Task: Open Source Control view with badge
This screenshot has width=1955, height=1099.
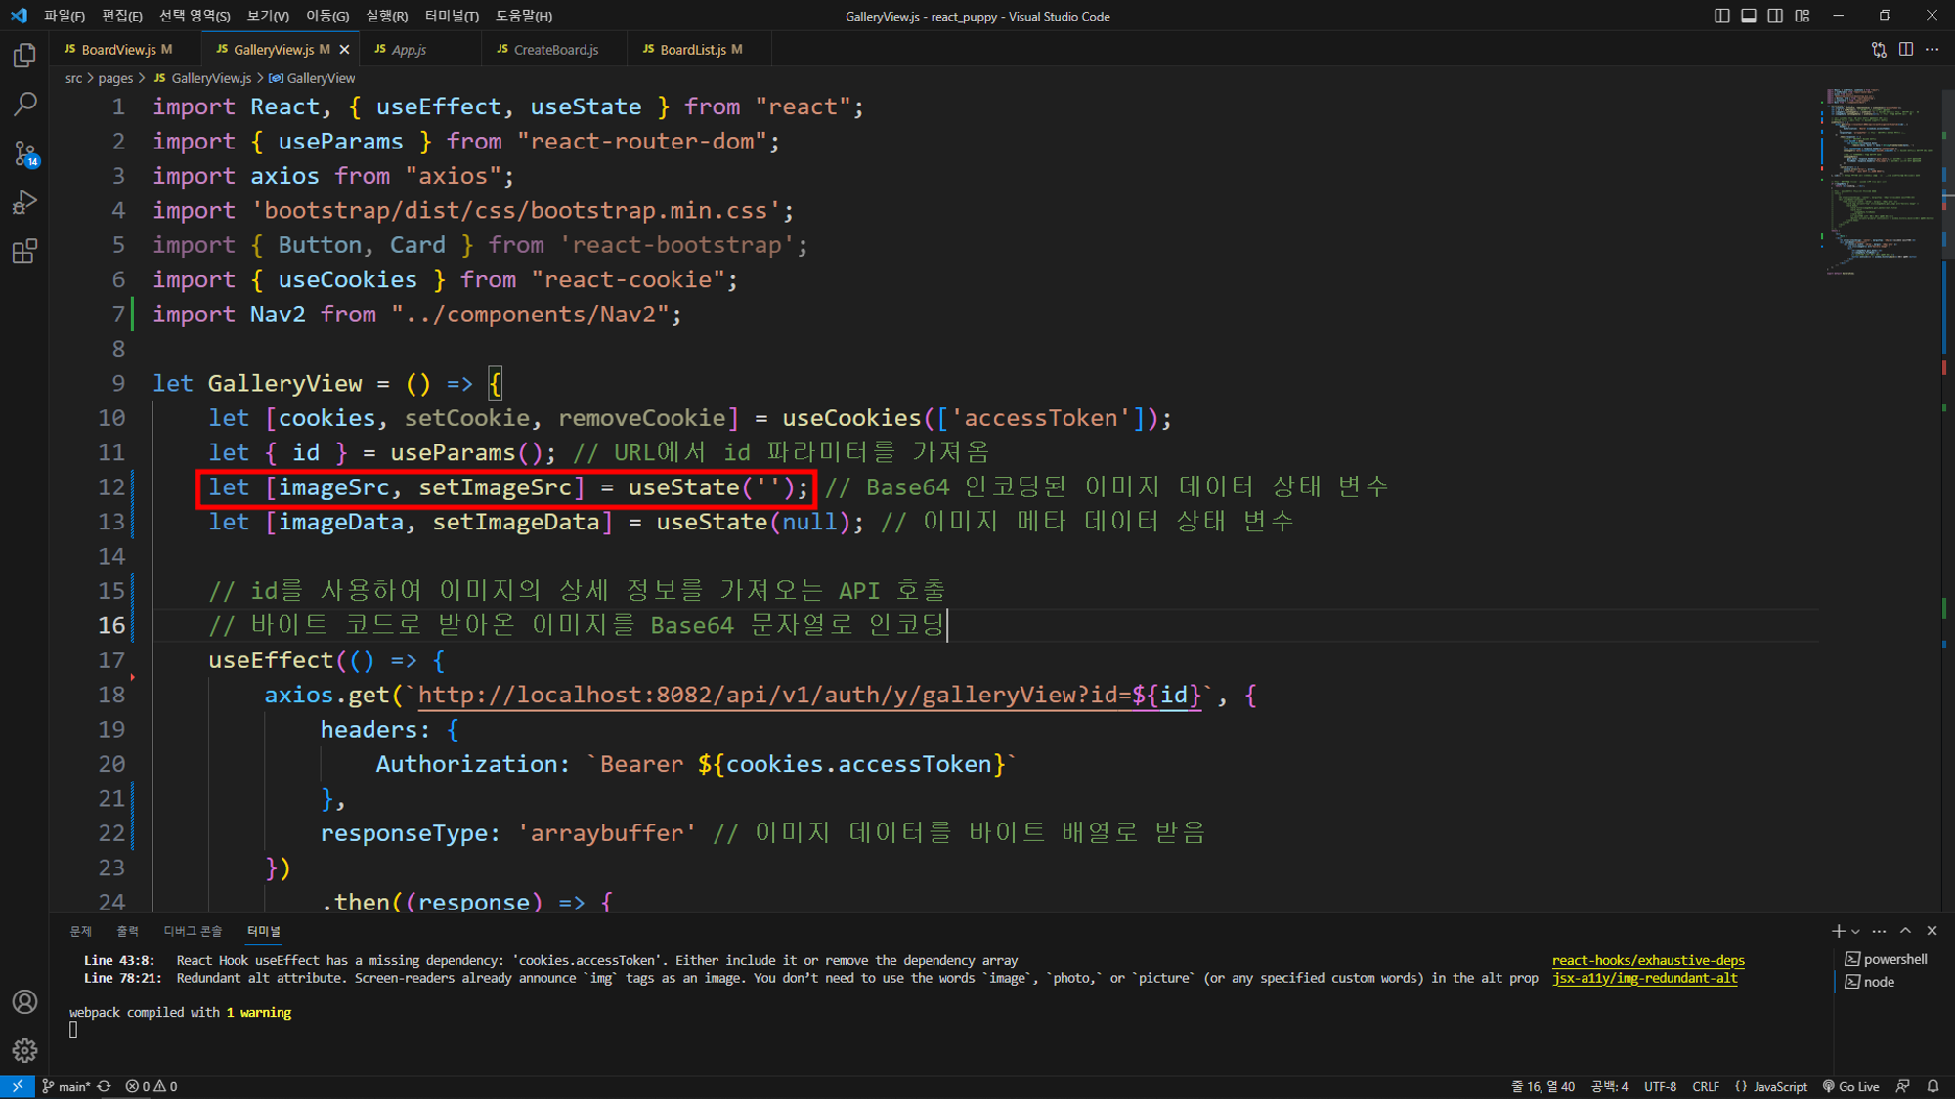Action: pyautogui.click(x=24, y=153)
